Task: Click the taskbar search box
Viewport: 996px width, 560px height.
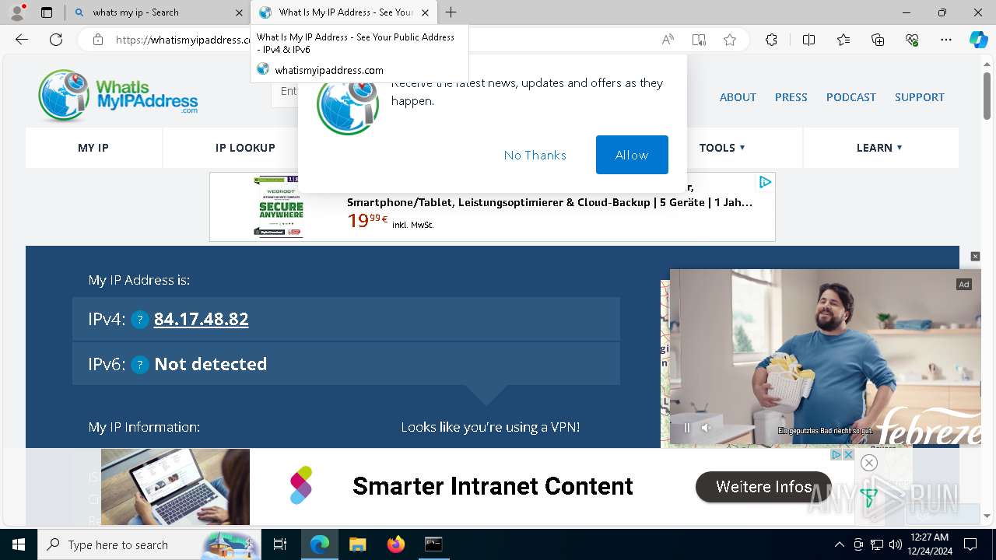Action: [149, 544]
